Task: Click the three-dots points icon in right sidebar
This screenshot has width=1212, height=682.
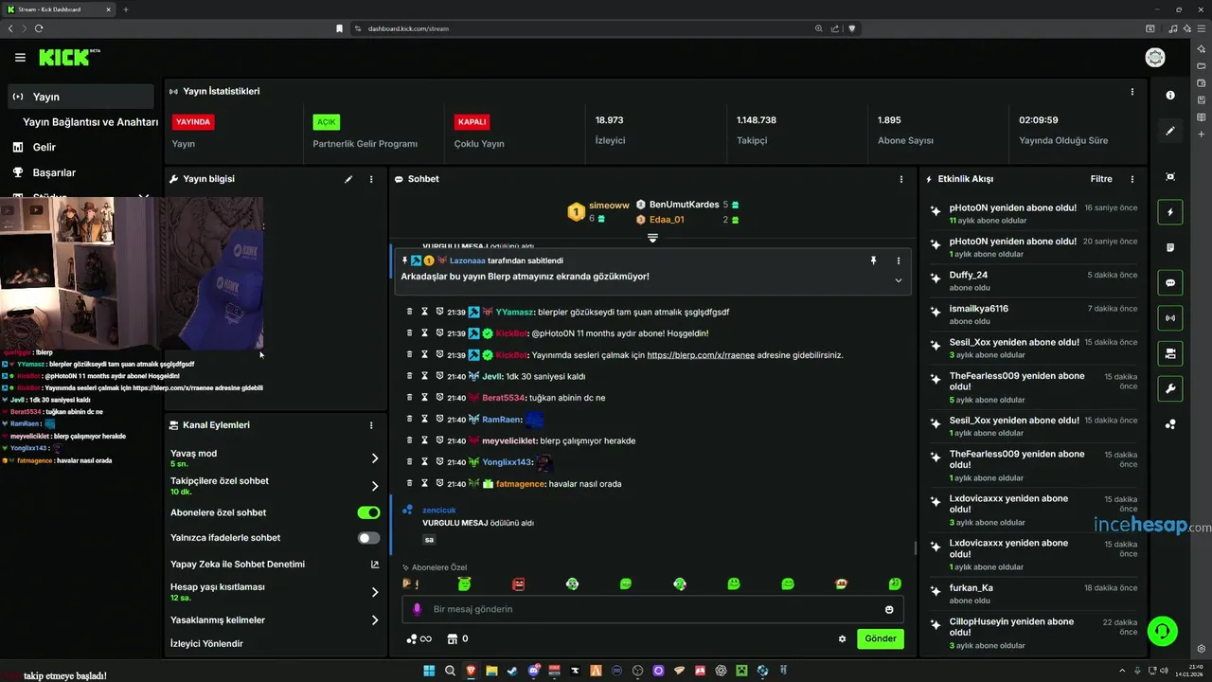Action: [1170, 424]
